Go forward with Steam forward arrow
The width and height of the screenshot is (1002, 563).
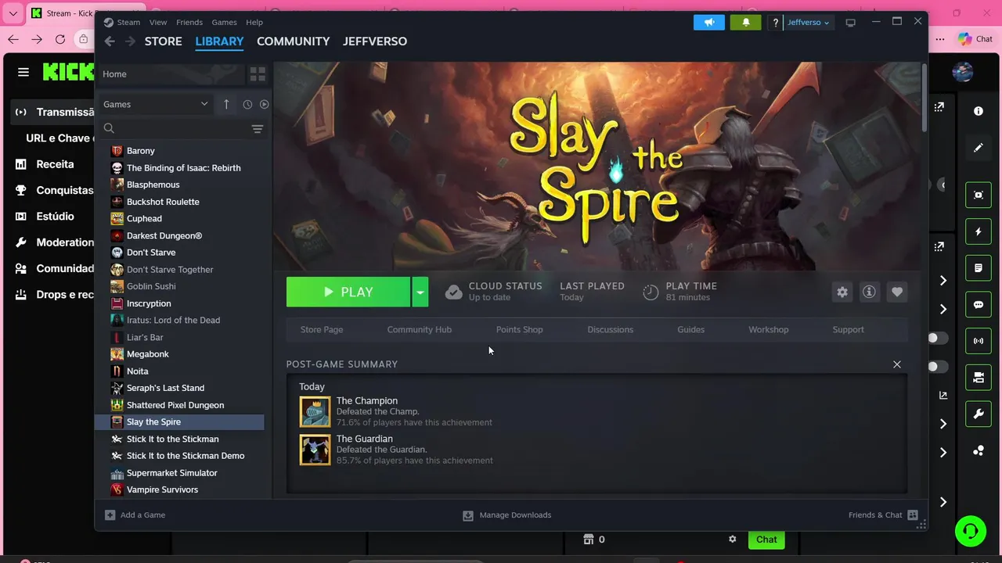(x=130, y=41)
